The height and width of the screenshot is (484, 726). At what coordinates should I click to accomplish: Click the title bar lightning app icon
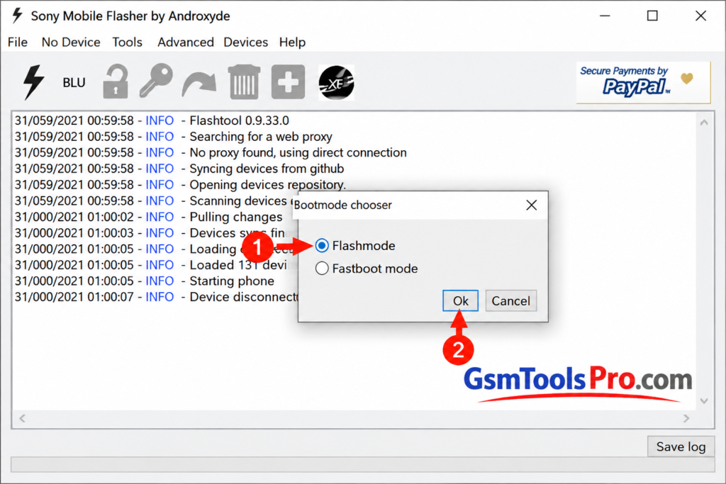(17, 16)
